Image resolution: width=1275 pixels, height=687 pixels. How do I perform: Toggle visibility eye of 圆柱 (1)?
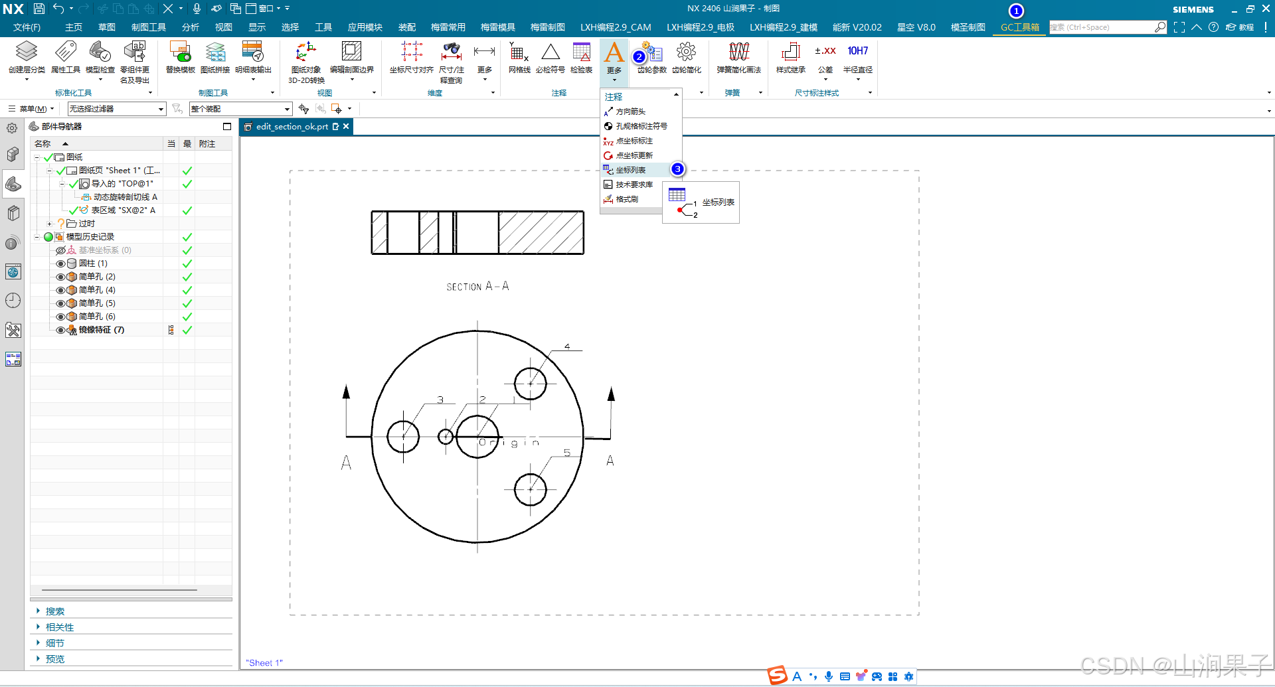[61, 264]
